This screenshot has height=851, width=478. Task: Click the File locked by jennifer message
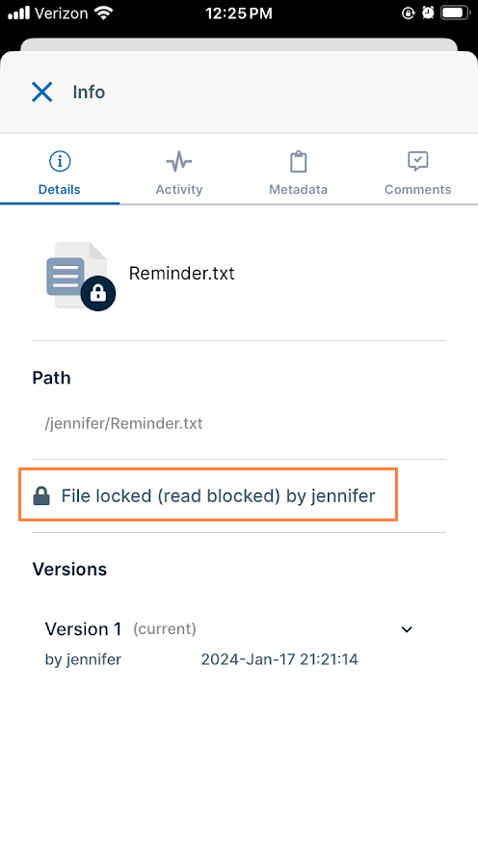pos(218,496)
